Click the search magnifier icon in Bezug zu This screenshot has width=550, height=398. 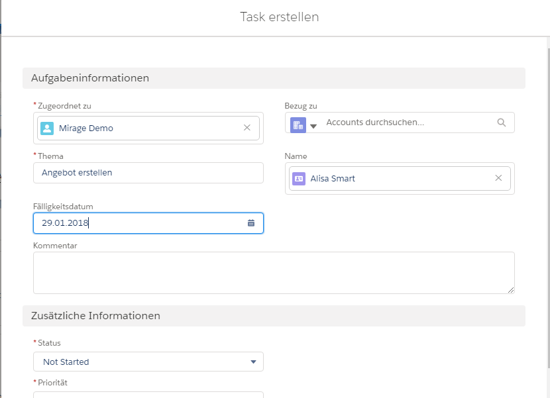[x=502, y=123]
